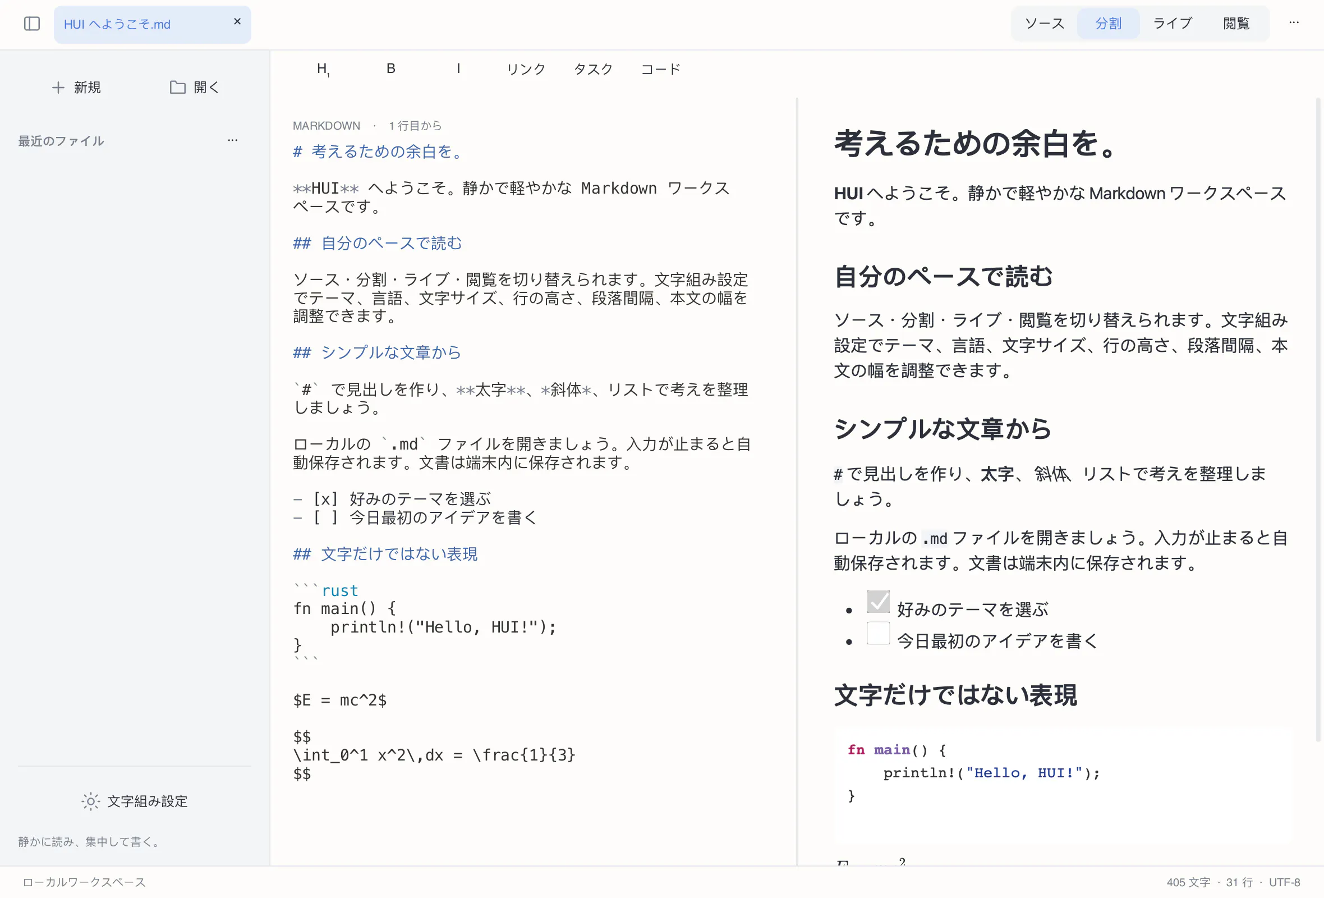
Task: Click the '- [ ] 今日最初のアイデアを書く' source line
Action: click(415, 517)
